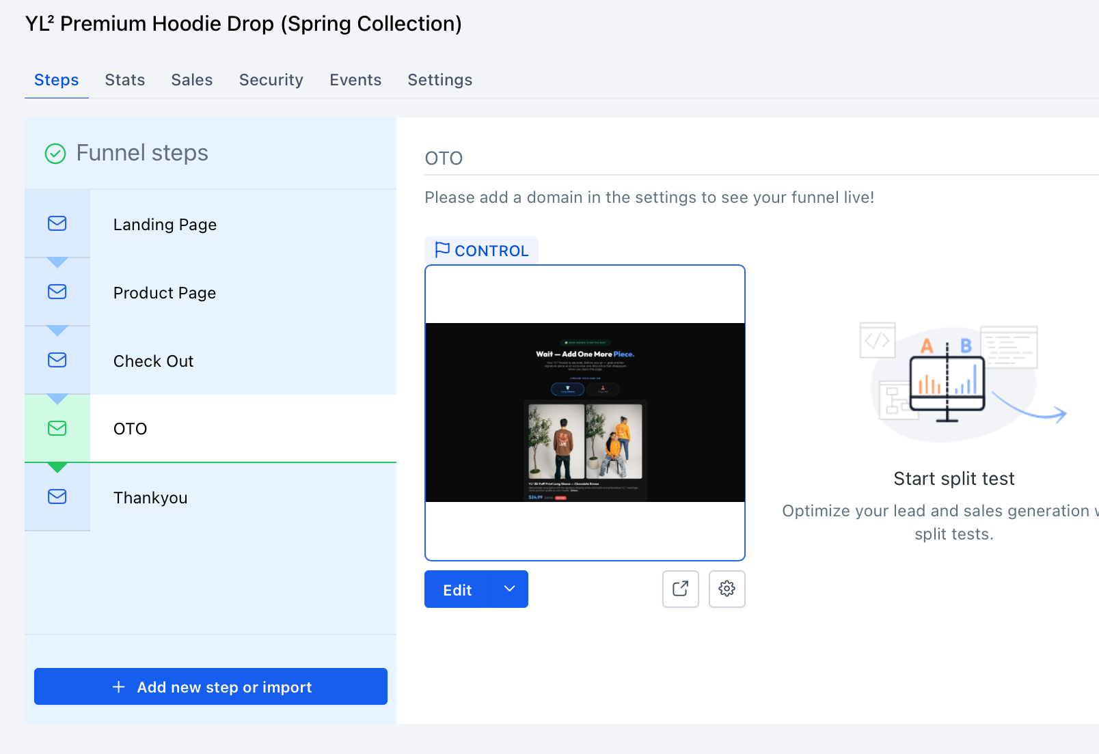Open the page preview in new window icon

click(x=681, y=589)
